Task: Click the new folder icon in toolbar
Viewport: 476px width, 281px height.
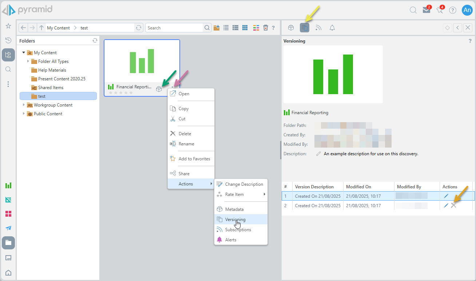Action: (x=217, y=28)
